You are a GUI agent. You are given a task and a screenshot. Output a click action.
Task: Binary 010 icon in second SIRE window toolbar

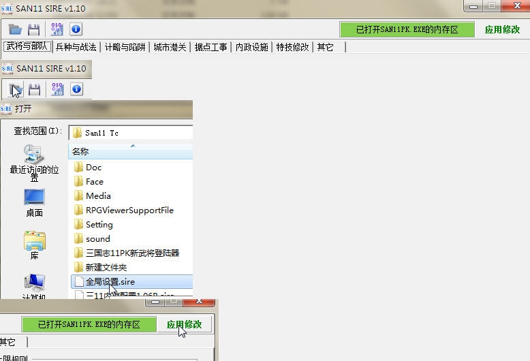pos(57,89)
